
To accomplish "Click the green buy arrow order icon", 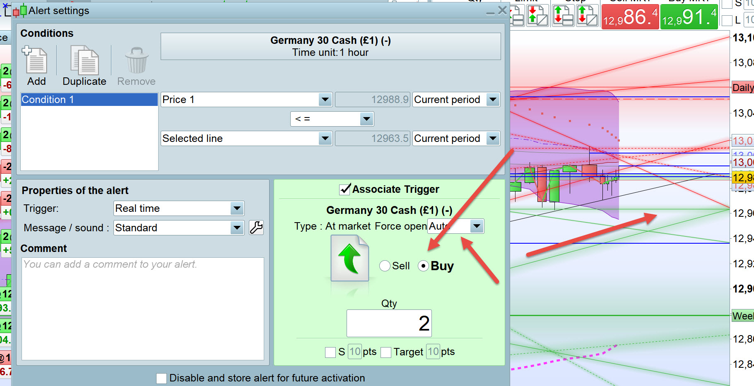I will pos(350,258).
